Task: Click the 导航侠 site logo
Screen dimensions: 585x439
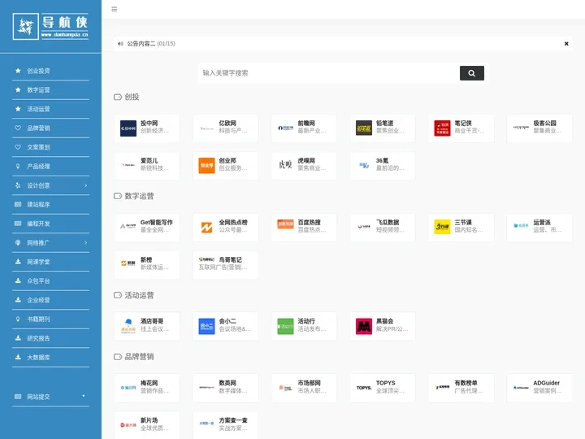Action: [50, 26]
